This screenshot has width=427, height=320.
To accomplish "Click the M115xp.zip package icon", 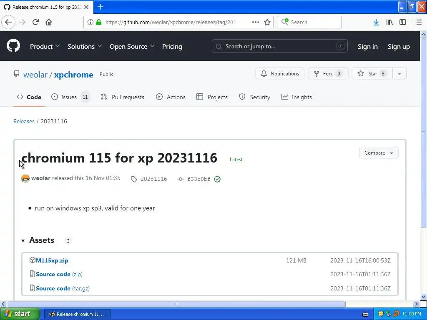I will click(33, 260).
